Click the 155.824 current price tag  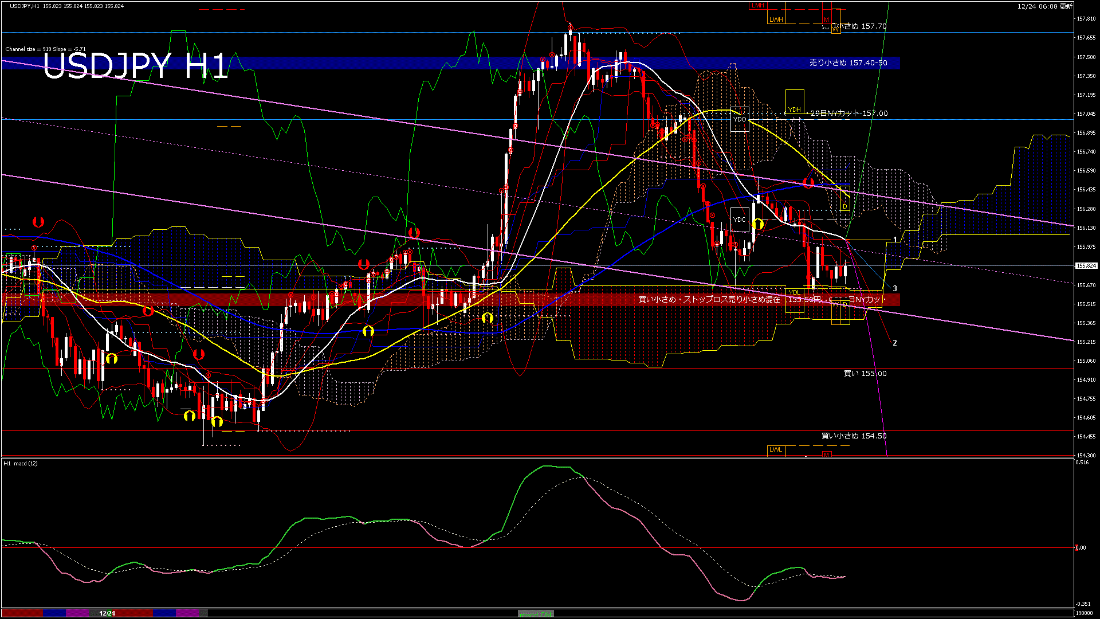click(1085, 266)
